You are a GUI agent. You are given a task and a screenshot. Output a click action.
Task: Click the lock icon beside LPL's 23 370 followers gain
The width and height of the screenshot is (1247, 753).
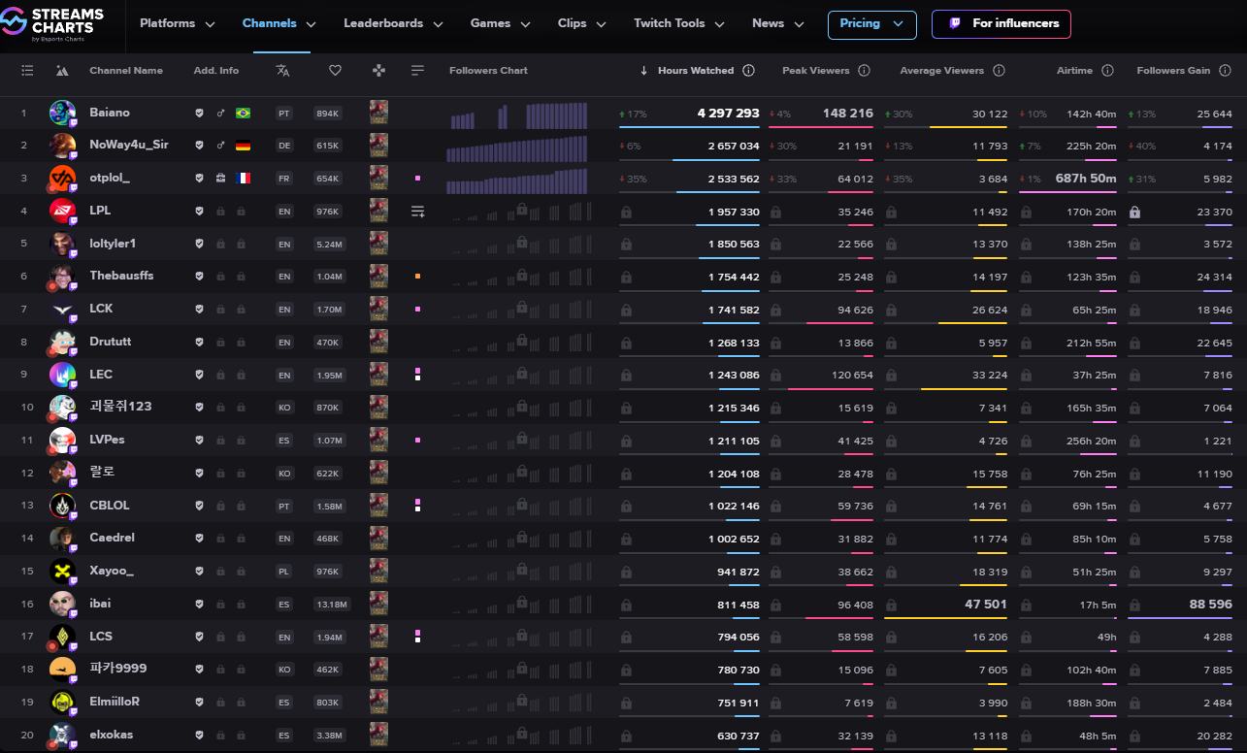tap(1134, 212)
